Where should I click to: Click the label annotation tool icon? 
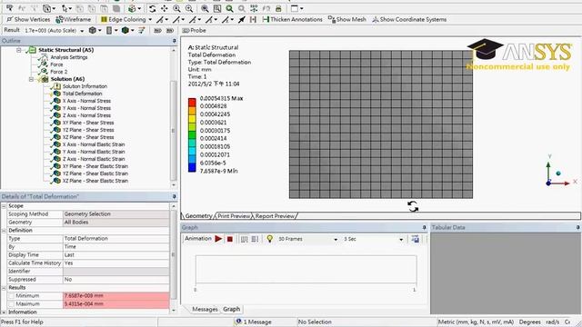click(x=9, y=8)
